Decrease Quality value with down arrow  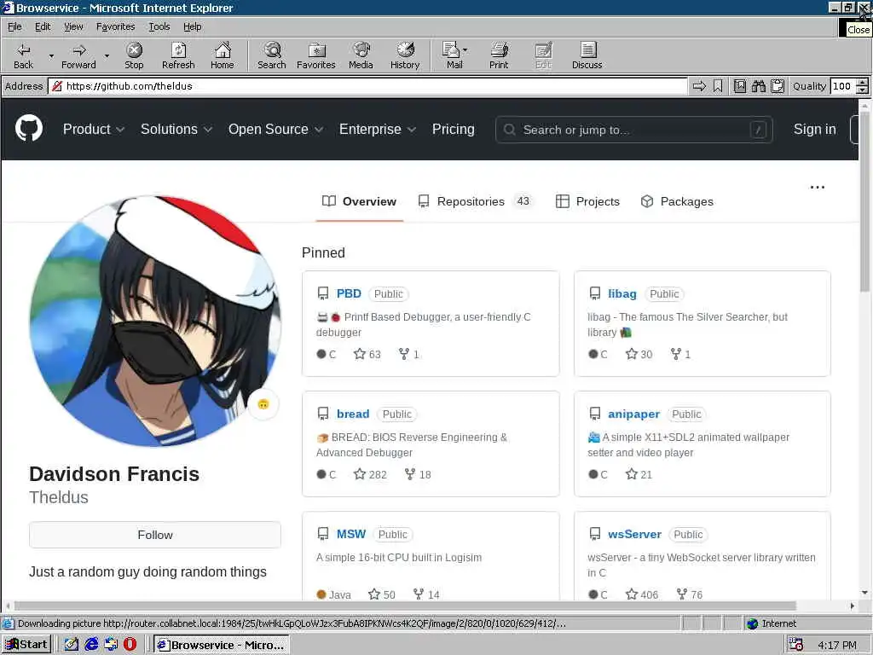pyautogui.click(x=863, y=90)
